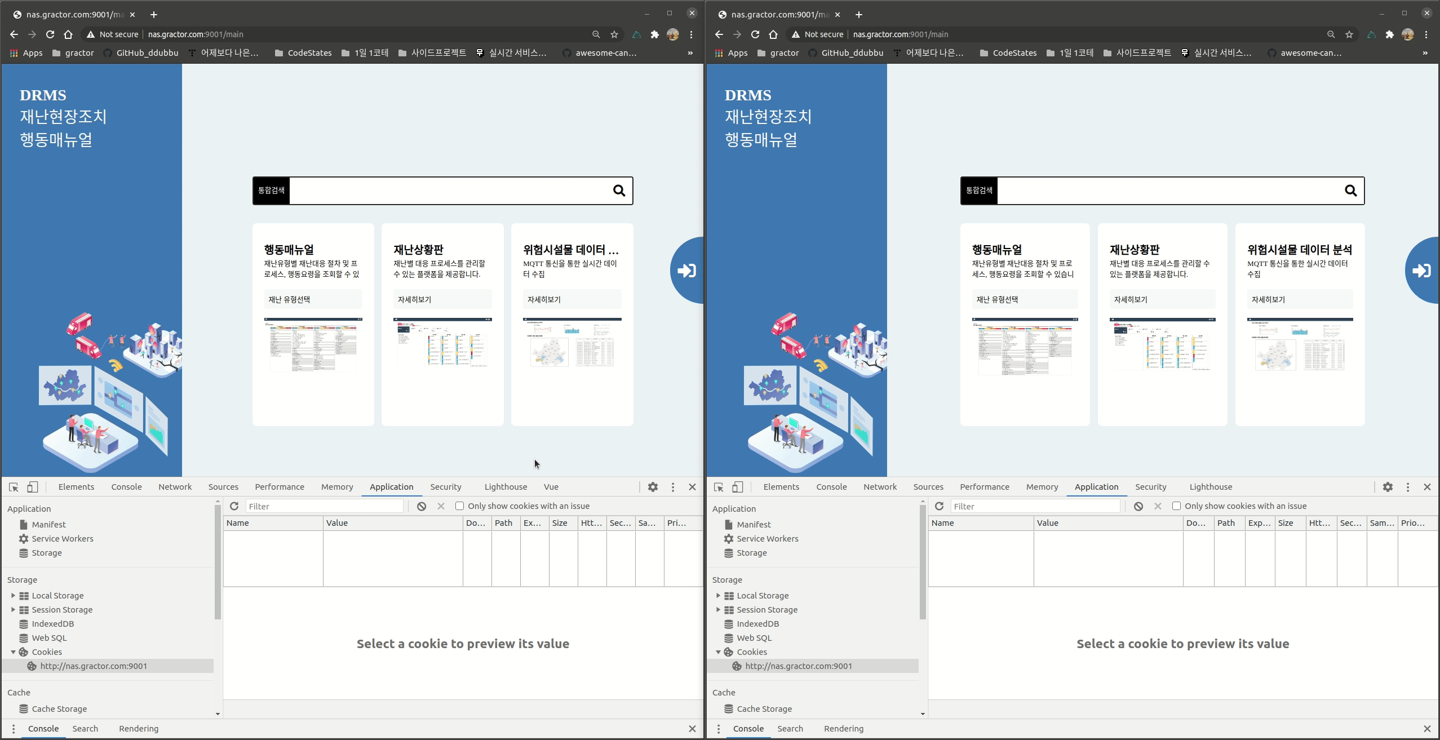Screen dimensions: 1440x740
Task: Open DevTools settings gear
Action: (x=652, y=486)
